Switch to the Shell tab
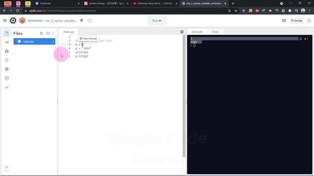Viewport: 314px width, 176px height. 215,32
